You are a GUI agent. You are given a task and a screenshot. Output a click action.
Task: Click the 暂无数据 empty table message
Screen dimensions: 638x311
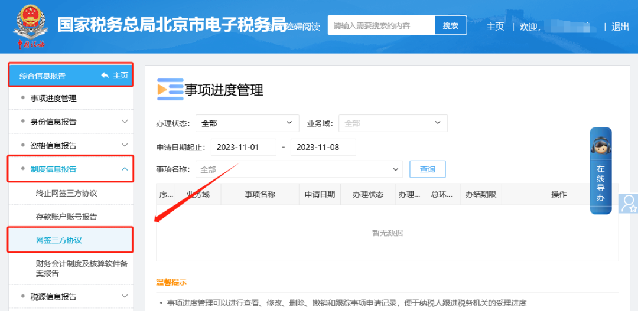click(x=388, y=233)
